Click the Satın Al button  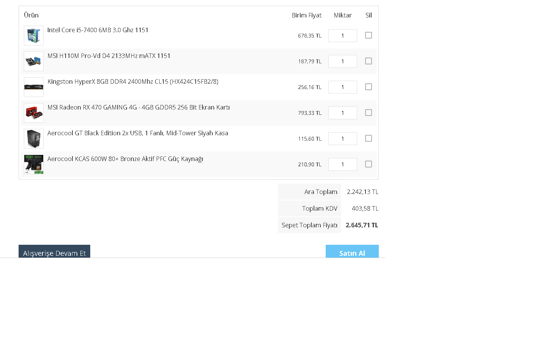pyautogui.click(x=352, y=251)
